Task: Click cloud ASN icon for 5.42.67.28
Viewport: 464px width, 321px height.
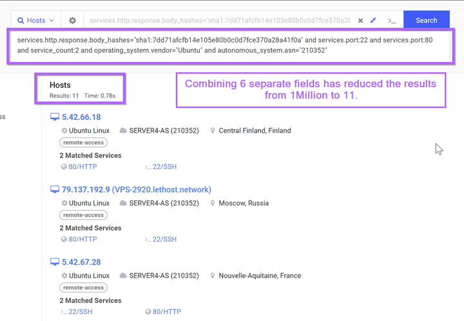Action: 123,275
